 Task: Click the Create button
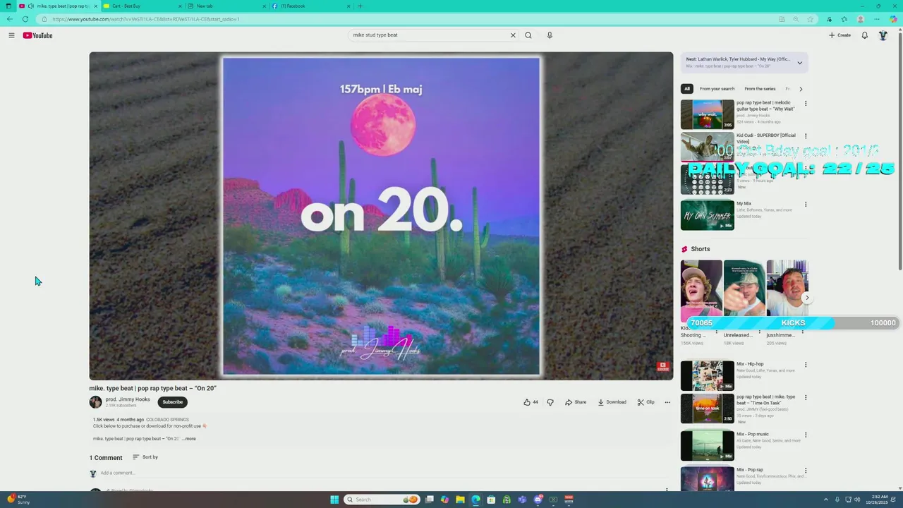pyautogui.click(x=840, y=35)
